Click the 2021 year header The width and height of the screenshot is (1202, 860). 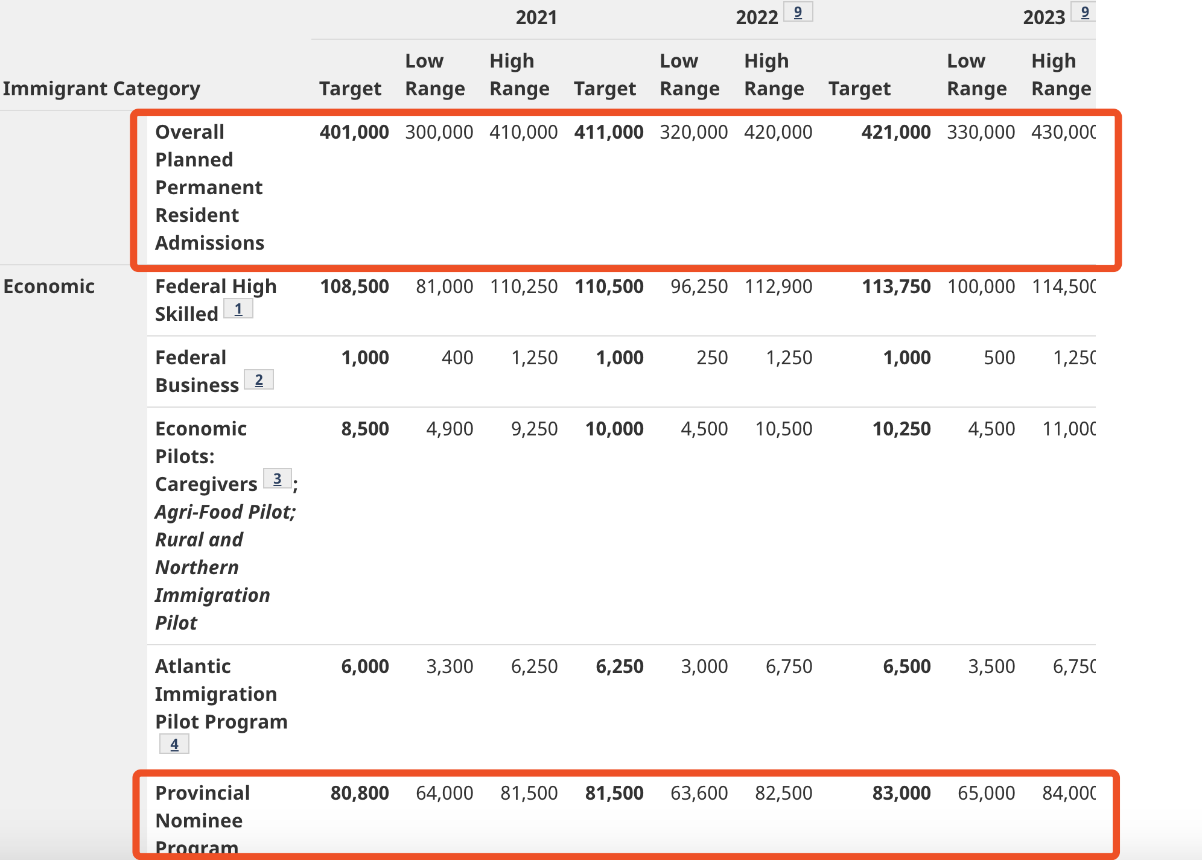[536, 17]
